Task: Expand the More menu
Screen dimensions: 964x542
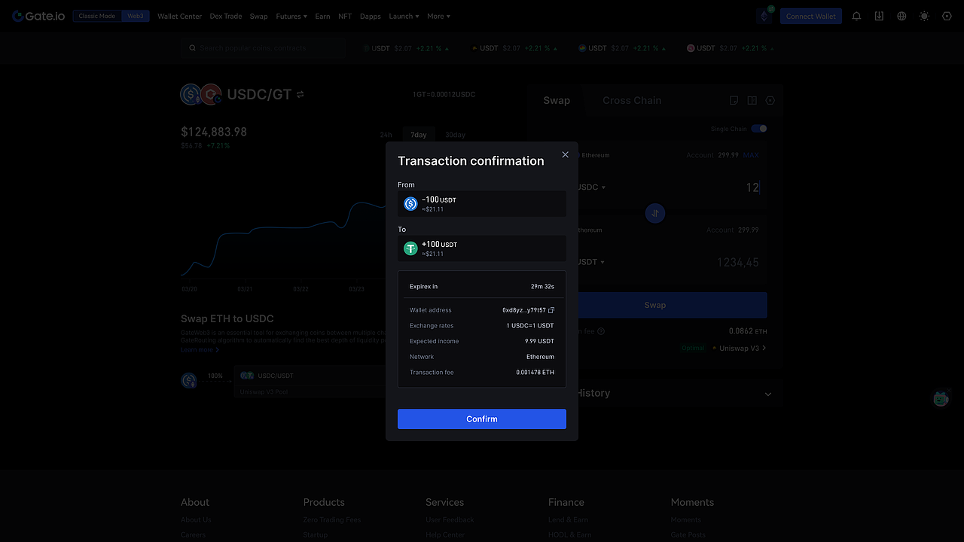Action: click(438, 16)
